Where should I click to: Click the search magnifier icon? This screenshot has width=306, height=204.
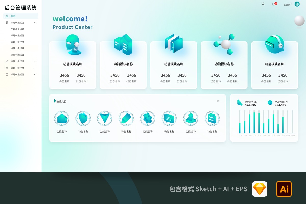[263, 4]
